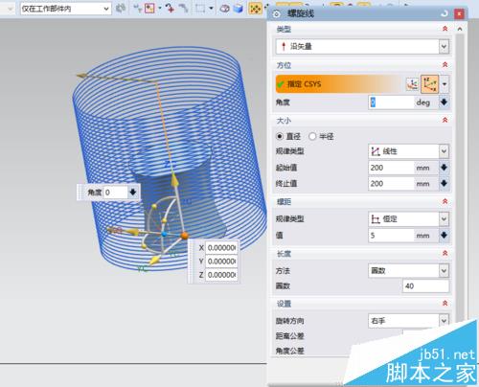Select the 半径 radio button

coord(312,136)
